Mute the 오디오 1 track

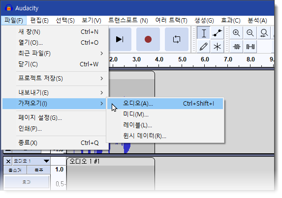15,170
